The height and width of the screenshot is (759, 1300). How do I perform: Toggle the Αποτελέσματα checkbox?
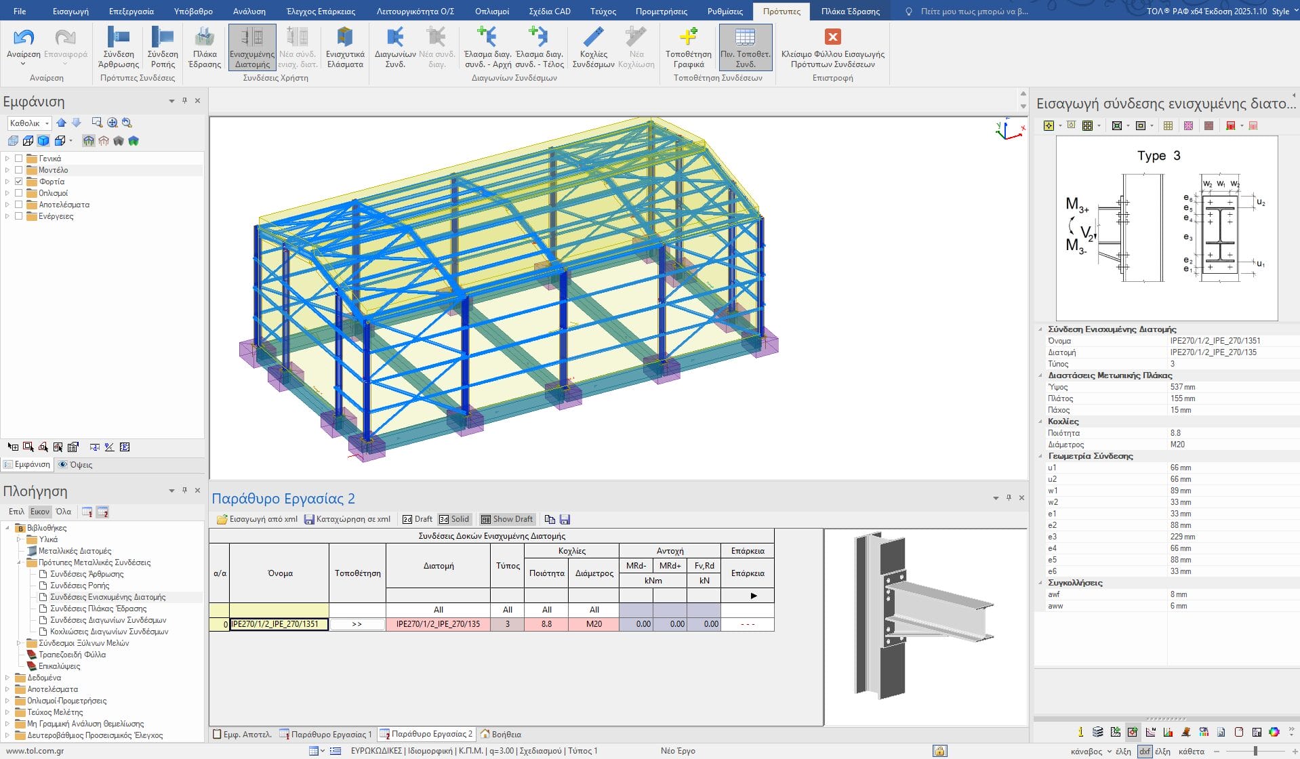click(x=19, y=205)
